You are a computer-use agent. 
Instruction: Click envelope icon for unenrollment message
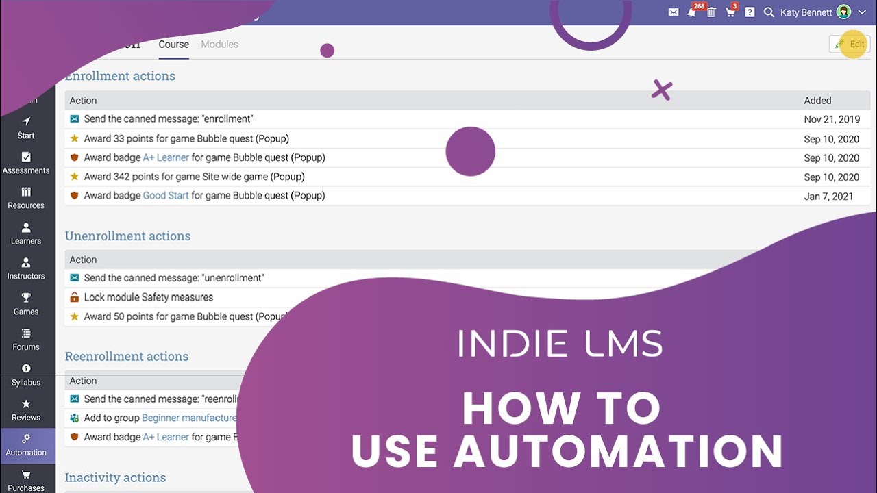click(x=75, y=278)
